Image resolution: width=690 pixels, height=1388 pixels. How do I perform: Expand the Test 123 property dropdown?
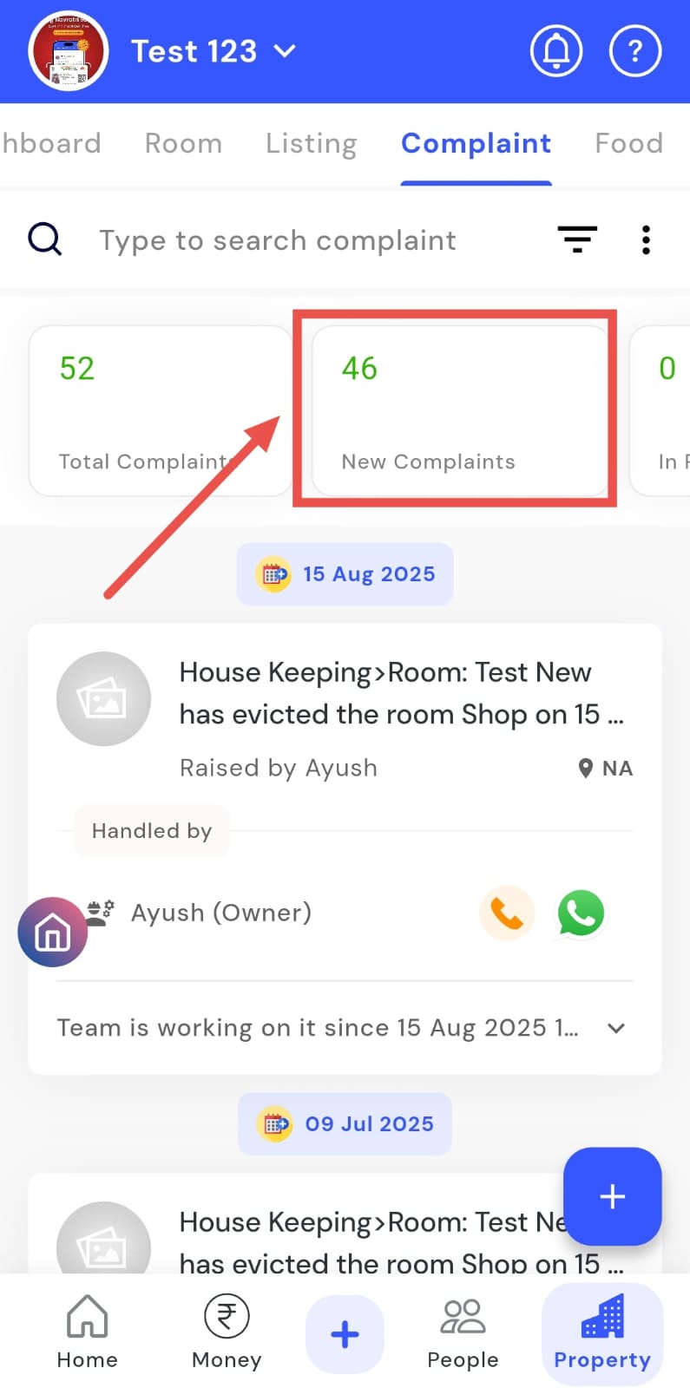(x=285, y=51)
